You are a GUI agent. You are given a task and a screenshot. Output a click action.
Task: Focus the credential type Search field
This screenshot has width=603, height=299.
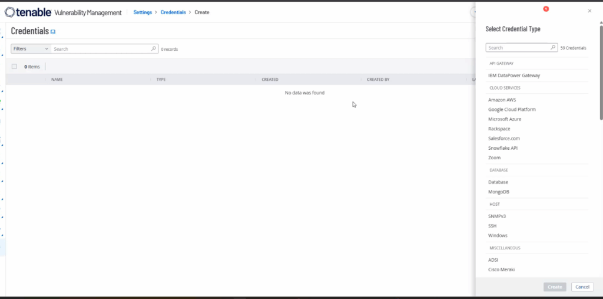point(517,48)
